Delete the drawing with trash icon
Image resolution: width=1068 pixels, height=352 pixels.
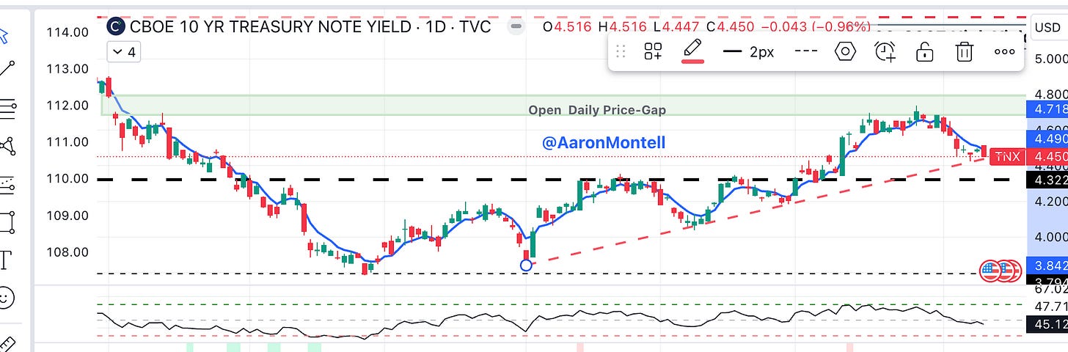(965, 51)
